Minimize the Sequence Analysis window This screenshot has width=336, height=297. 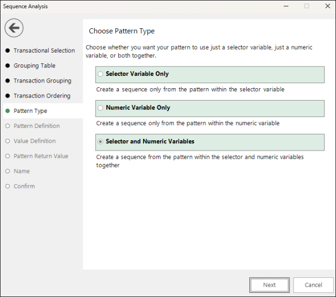click(x=286, y=6)
